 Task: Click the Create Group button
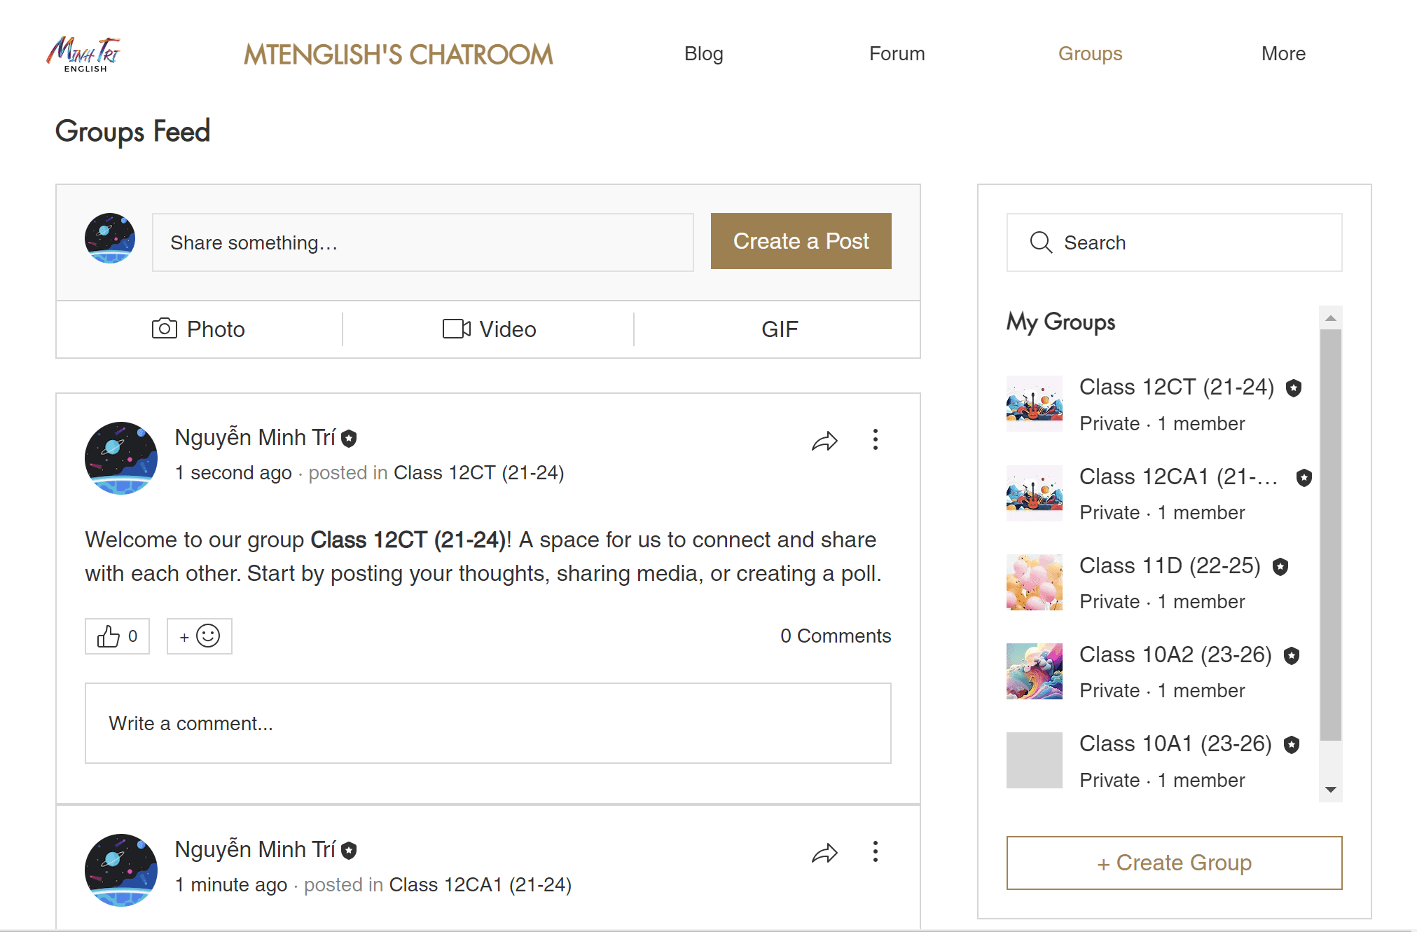1174,863
